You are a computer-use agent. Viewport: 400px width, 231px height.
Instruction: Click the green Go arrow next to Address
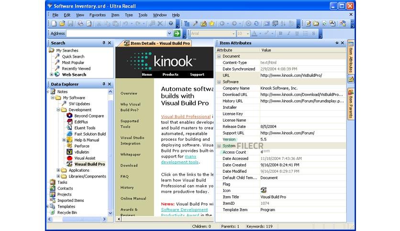(177, 33)
